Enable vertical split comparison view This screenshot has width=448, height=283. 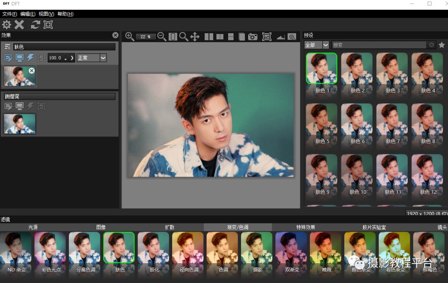click(220, 37)
